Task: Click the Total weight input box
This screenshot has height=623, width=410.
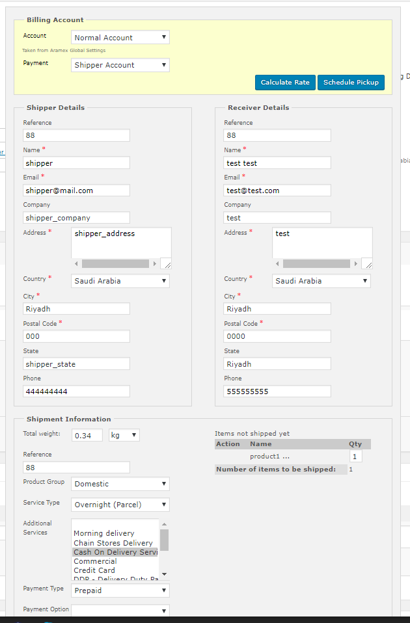Action: 87,435
